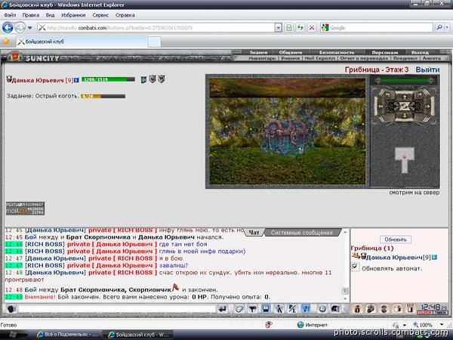Click Выход in the game menu
Screen dimensions: 453x340
tap(420, 52)
